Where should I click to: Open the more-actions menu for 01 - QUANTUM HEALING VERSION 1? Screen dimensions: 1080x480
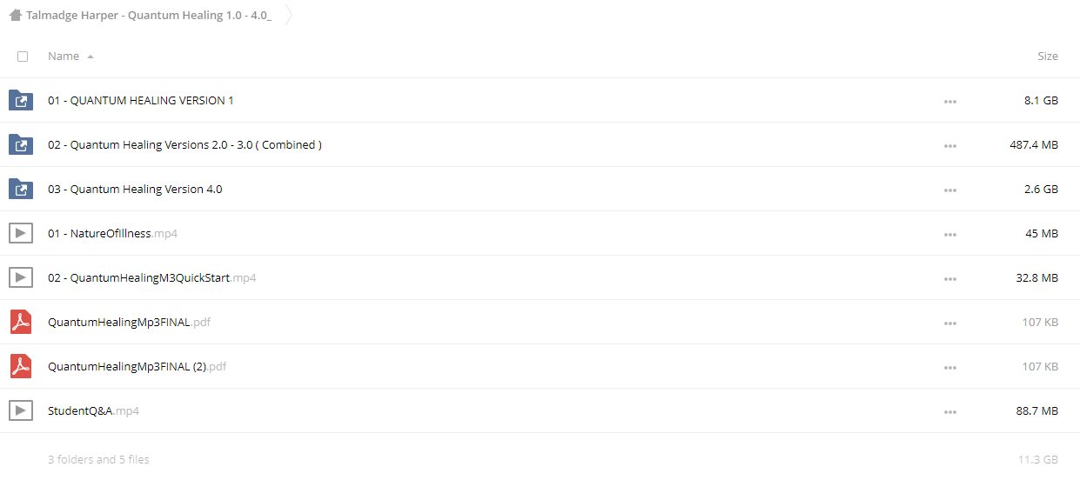click(949, 102)
